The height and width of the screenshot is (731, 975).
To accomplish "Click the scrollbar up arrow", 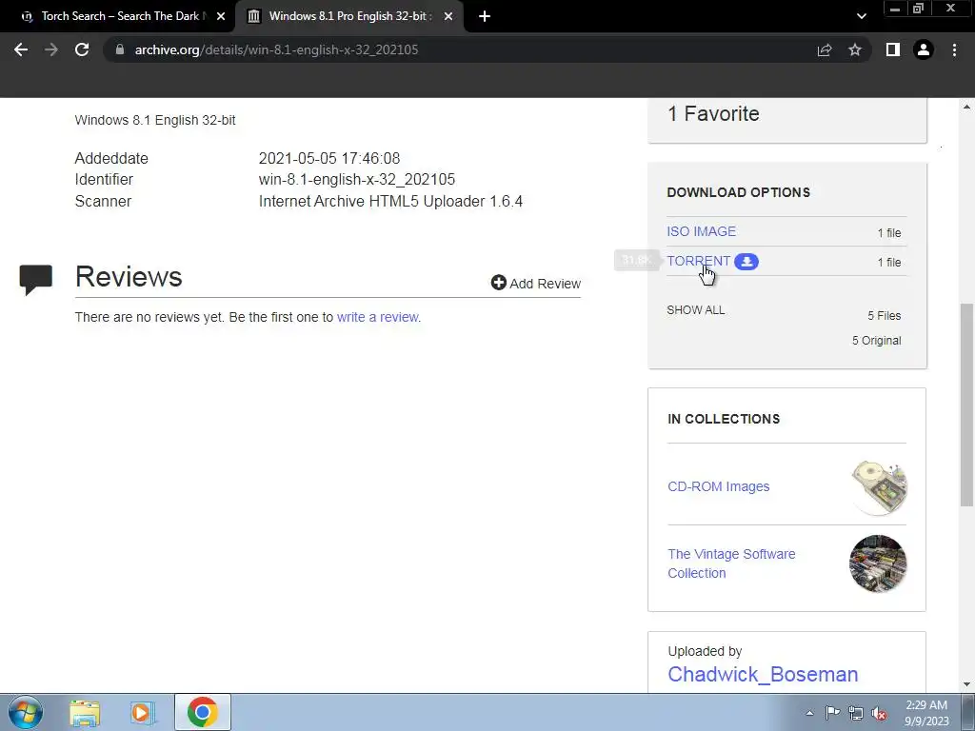I will pos(967,107).
